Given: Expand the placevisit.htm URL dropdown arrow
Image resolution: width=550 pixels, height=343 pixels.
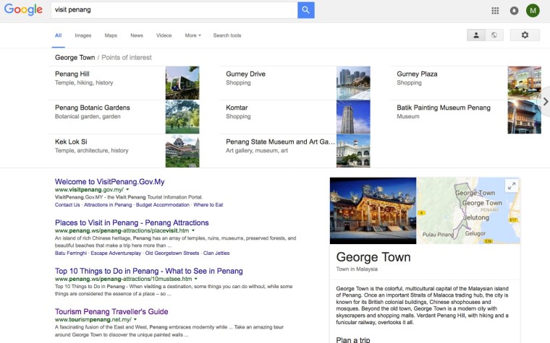Looking at the screenshot, I should point(193,230).
